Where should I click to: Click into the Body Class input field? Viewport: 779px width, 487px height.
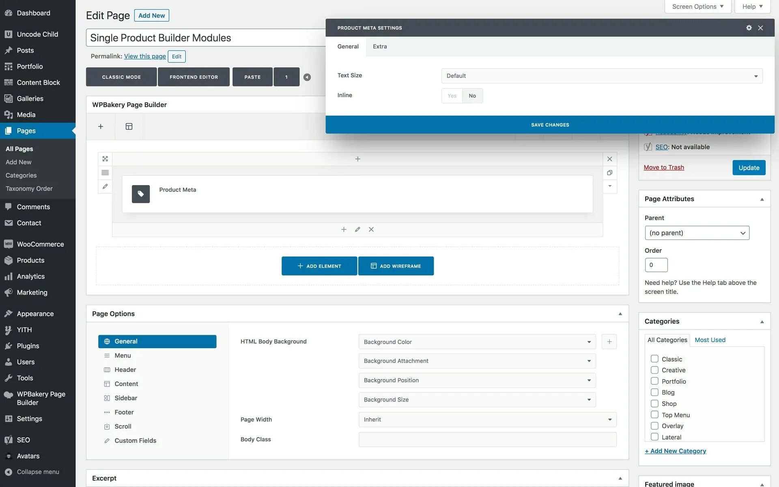pyautogui.click(x=487, y=440)
